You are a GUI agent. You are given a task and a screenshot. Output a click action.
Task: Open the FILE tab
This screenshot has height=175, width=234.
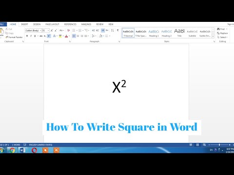(x=3, y=24)
